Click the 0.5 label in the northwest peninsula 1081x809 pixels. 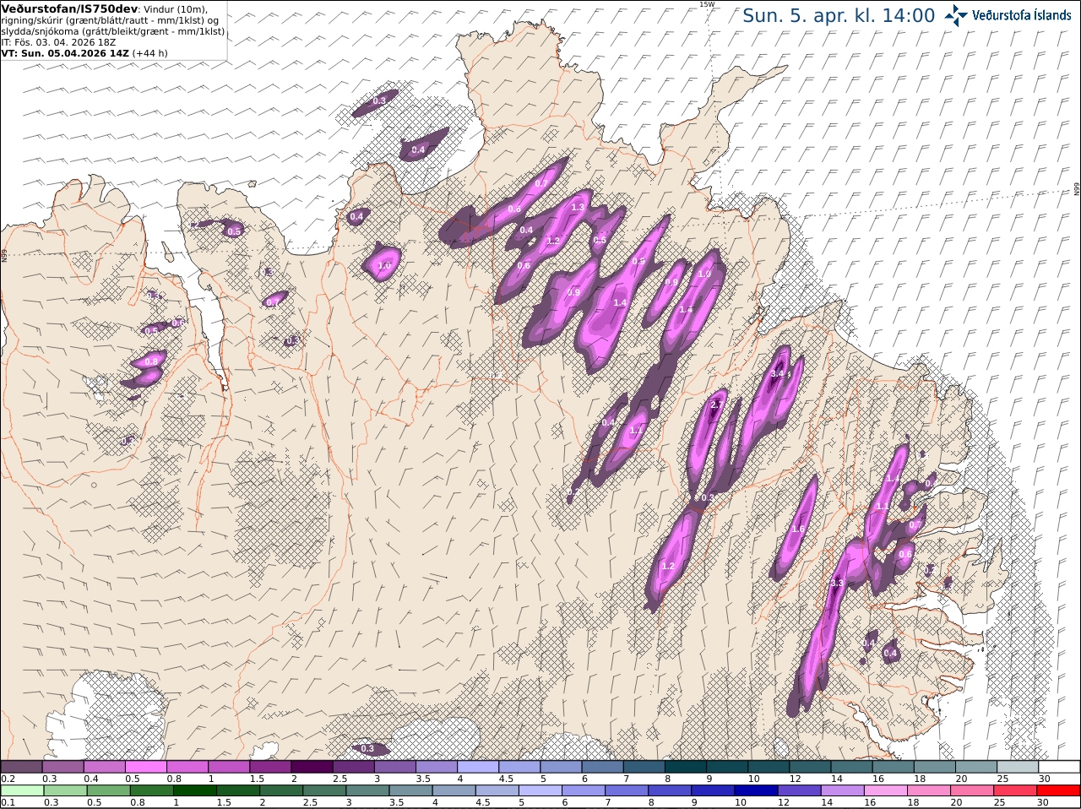234,231
